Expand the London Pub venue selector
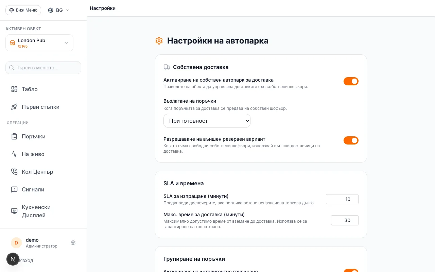435x272 pixels. [x=39, y=43]
